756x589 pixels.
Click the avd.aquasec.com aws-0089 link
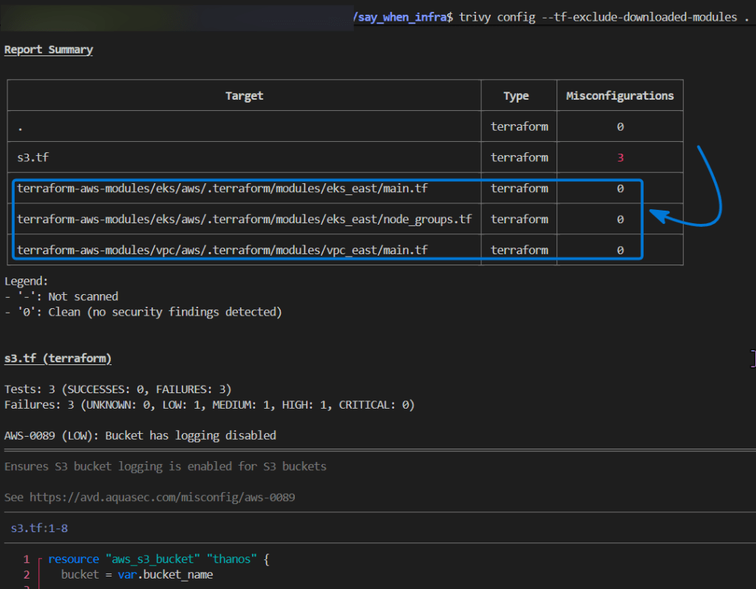click(162, 497)
